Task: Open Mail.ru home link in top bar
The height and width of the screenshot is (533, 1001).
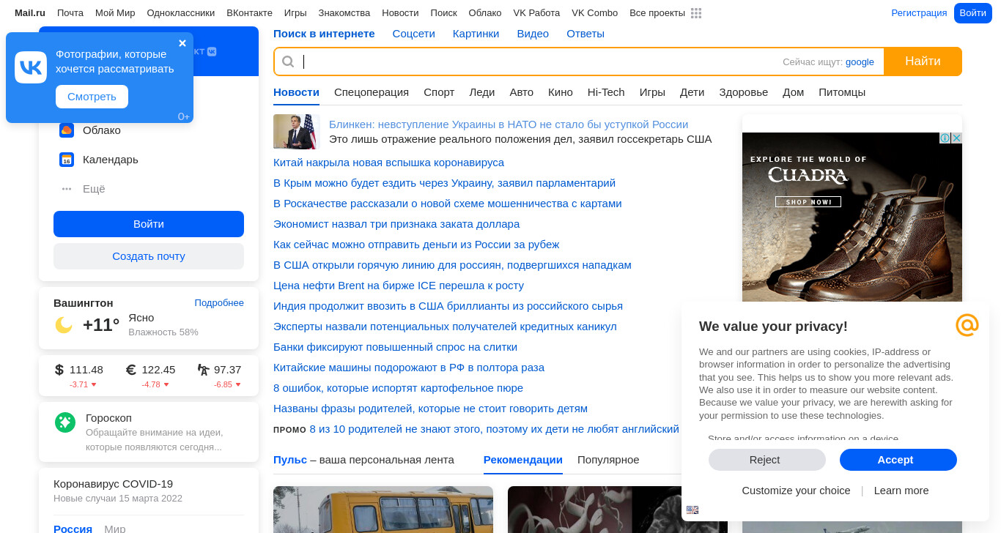Action: (30, 13)
